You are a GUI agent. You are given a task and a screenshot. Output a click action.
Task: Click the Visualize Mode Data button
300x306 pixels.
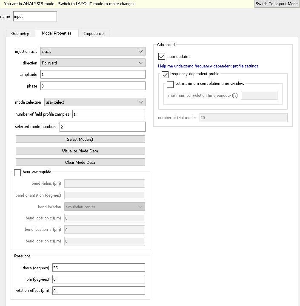(x=80, y=151)
